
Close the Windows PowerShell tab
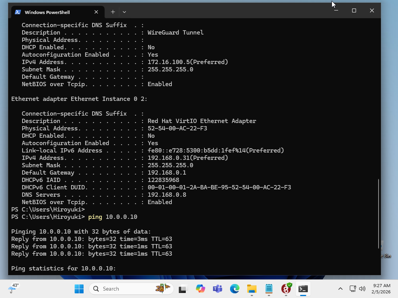click(96, 12)
